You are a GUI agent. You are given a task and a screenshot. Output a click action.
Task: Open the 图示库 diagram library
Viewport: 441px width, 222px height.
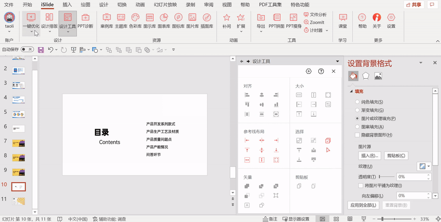click(150, 21)
